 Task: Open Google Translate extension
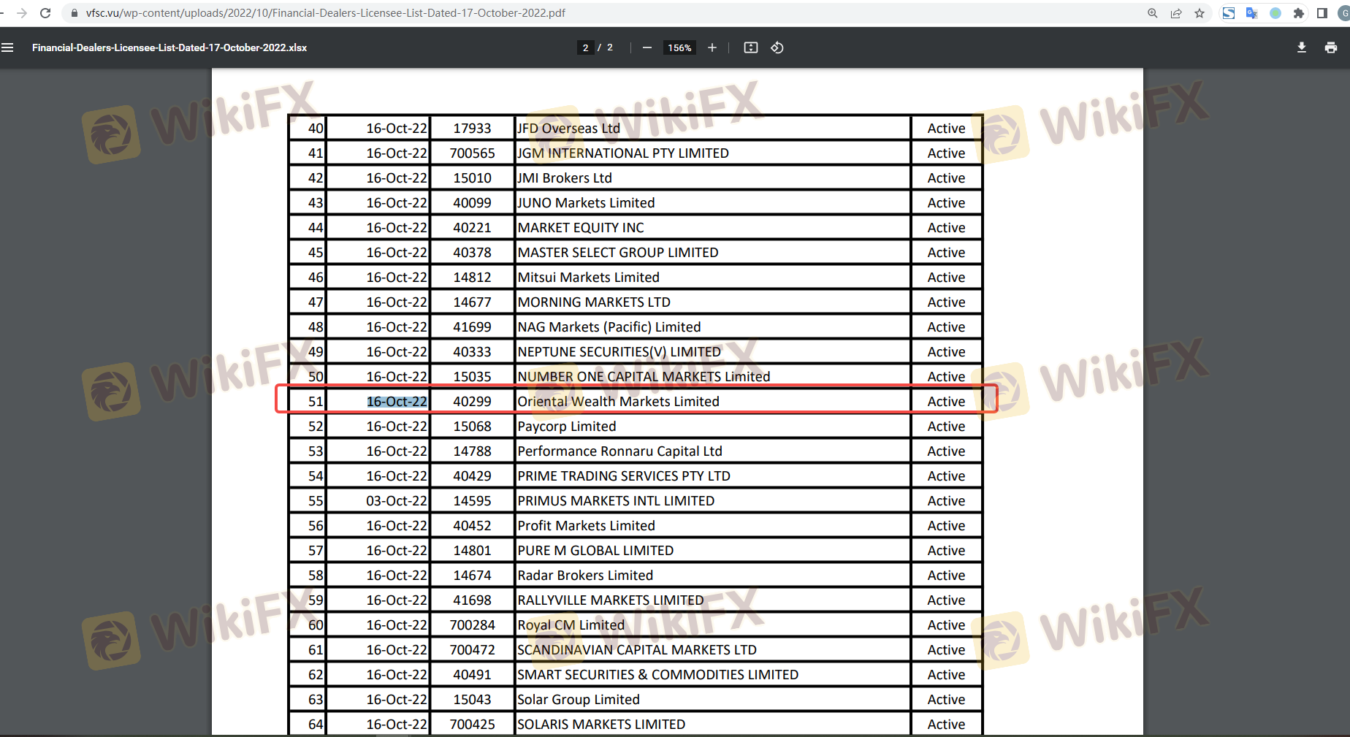[1251, 13]
